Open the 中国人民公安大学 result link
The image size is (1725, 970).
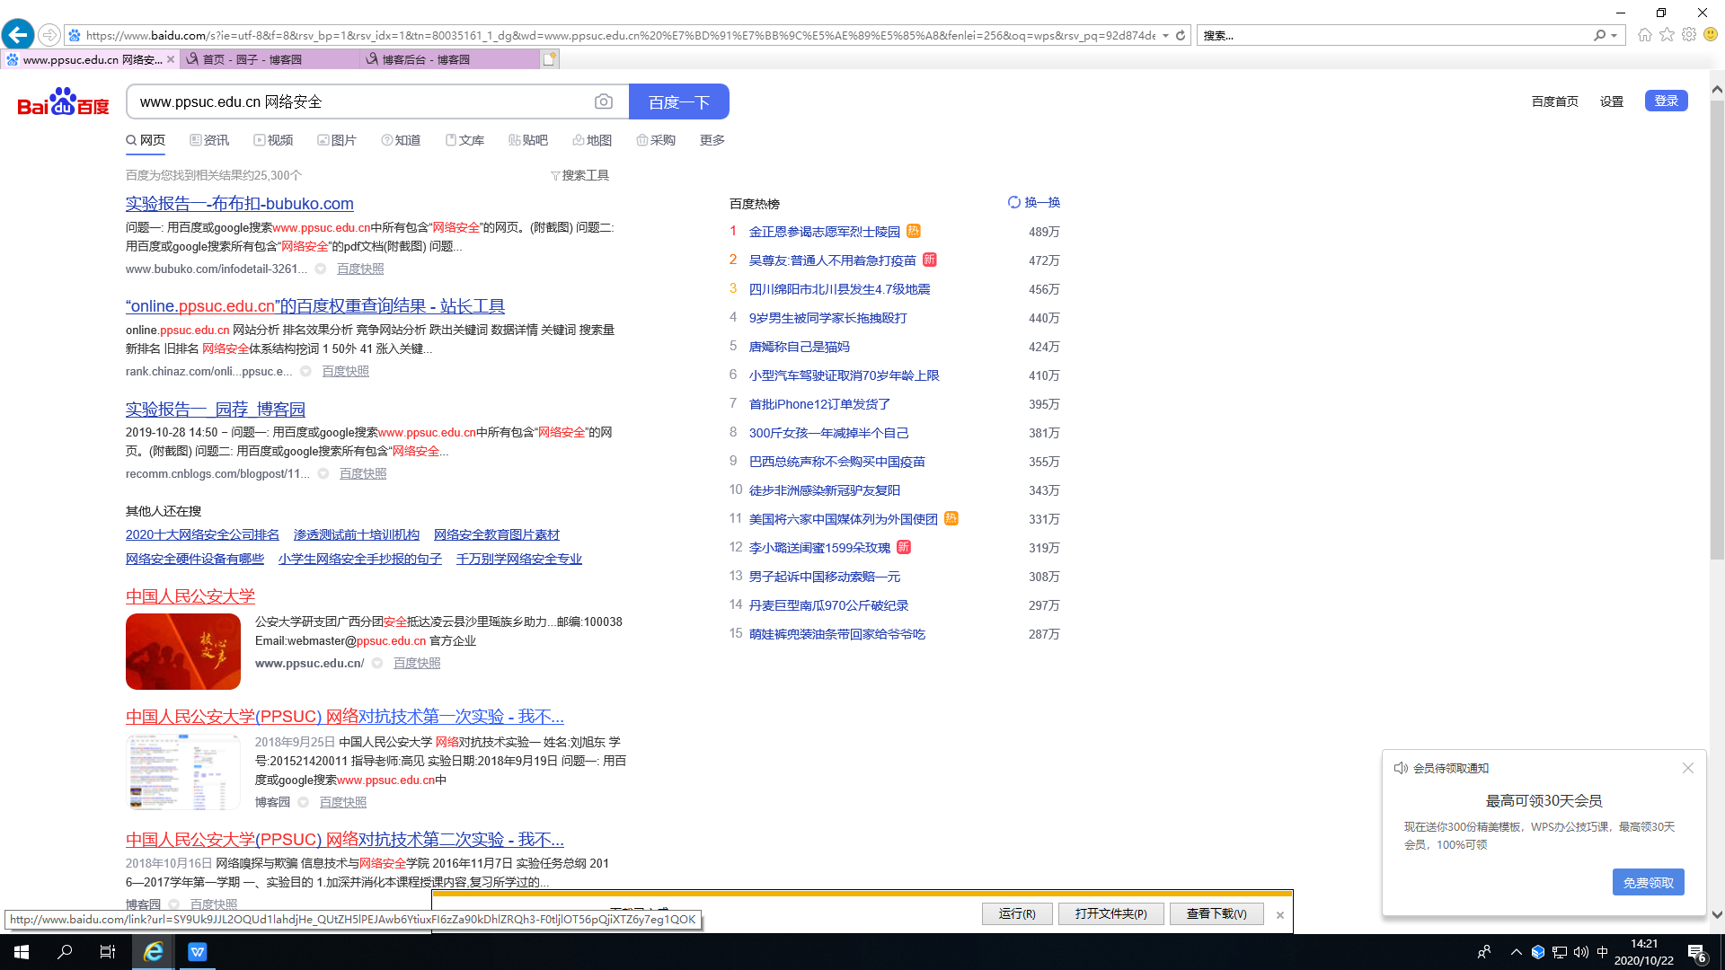point(190,596)
